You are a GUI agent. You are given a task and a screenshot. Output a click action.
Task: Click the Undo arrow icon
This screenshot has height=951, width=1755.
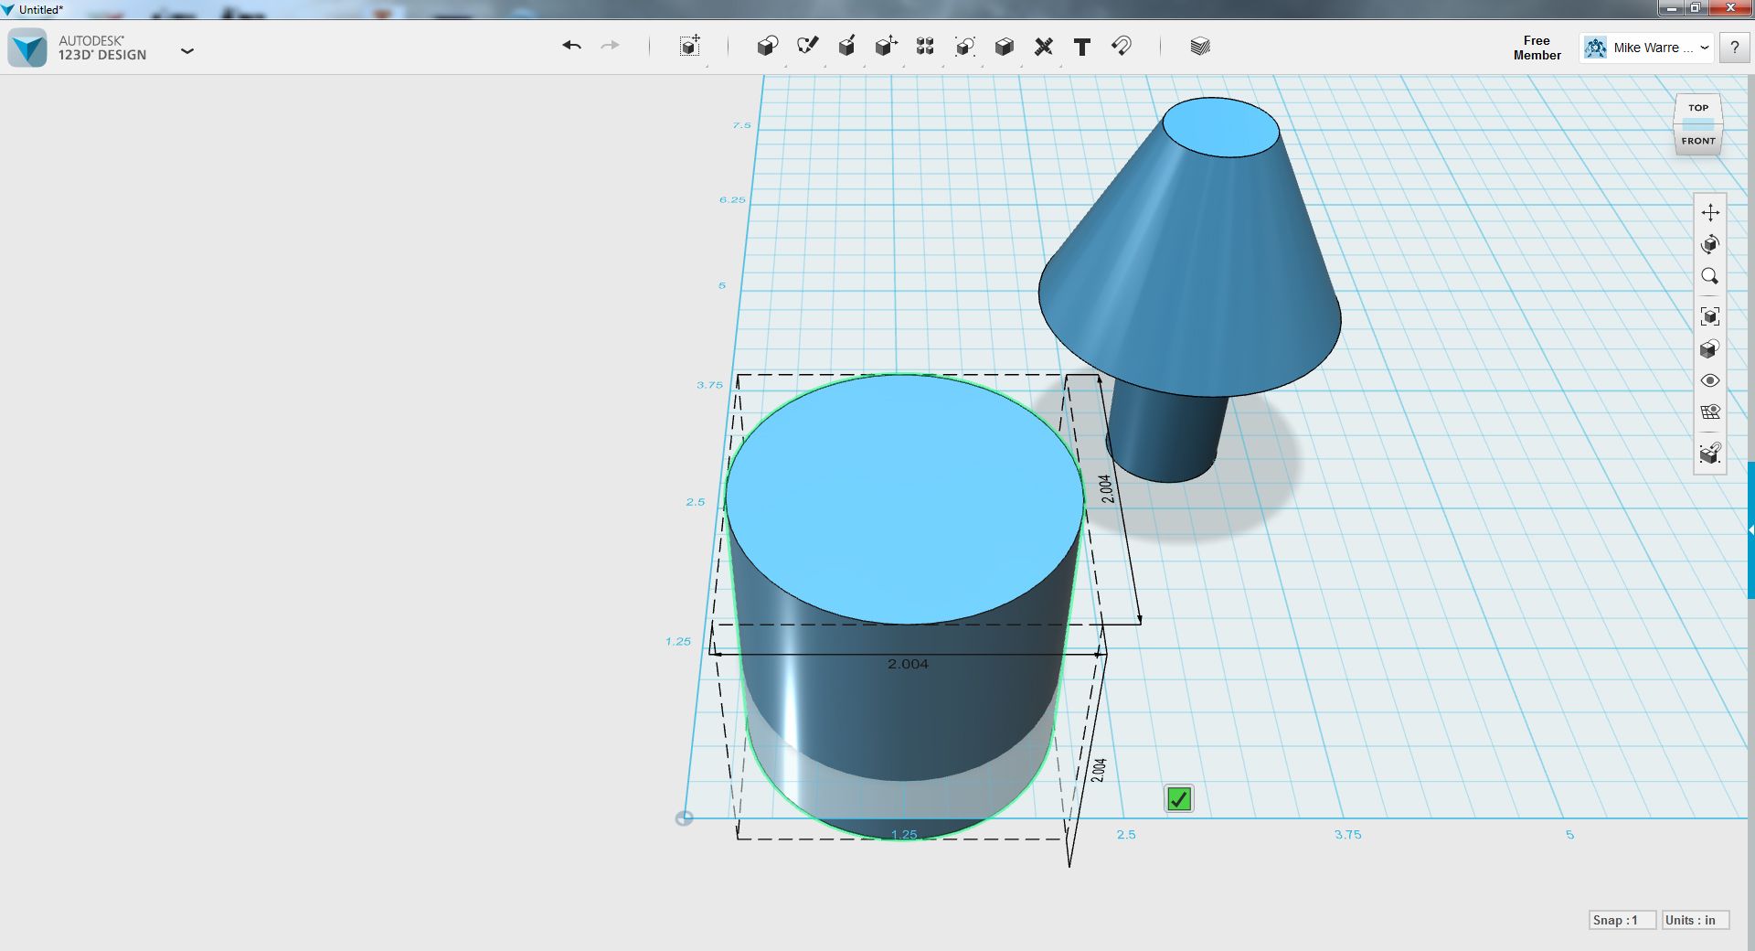(572, 46)
